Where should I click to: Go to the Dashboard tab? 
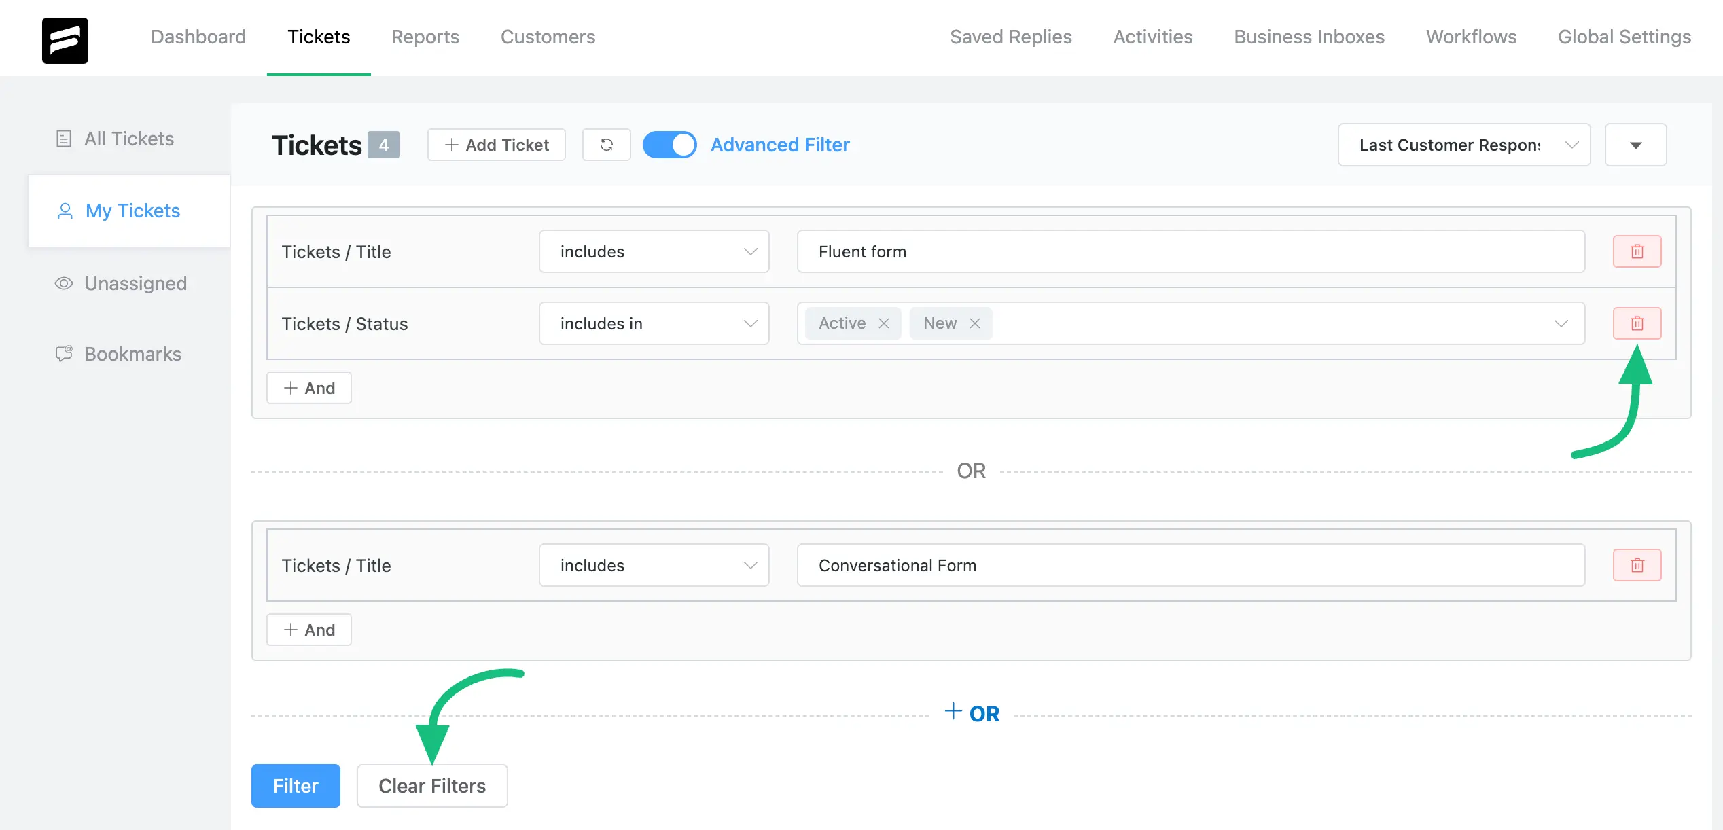[x=198, y=37]
